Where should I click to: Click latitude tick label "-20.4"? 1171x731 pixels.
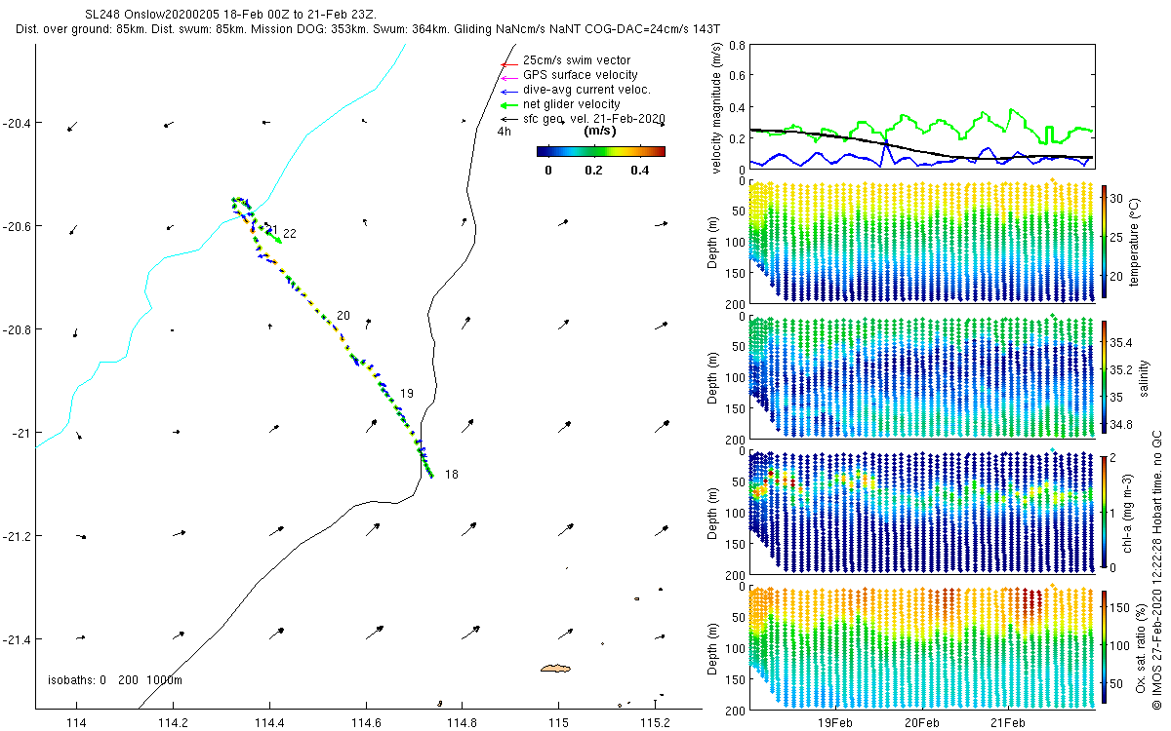coord(18,123)
